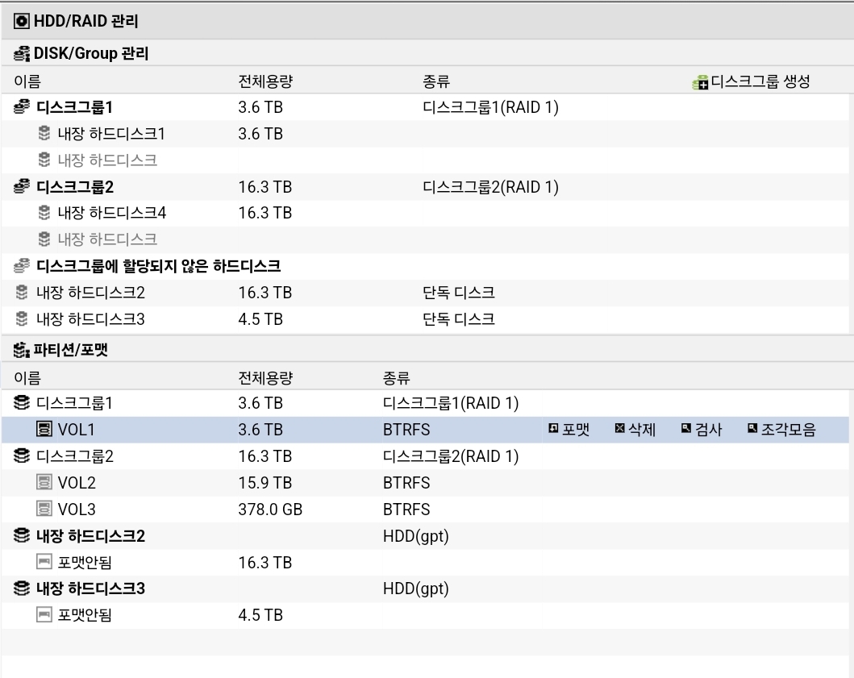854x678 pixels.
Task: Click the 파티션/포맷 section icon
Action: pyautogui.click(x=21, y=350)
